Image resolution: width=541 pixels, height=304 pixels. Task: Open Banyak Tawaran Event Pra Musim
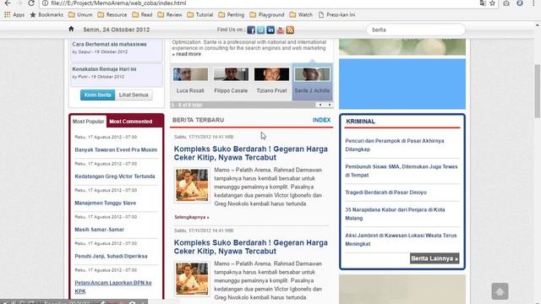(116, 149)
